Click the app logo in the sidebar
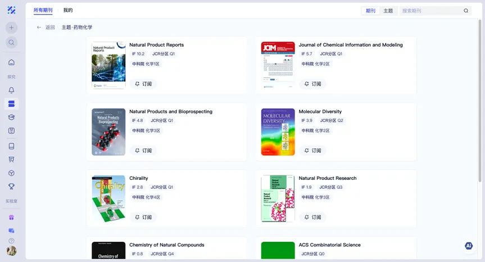 (x=11, y=10)
